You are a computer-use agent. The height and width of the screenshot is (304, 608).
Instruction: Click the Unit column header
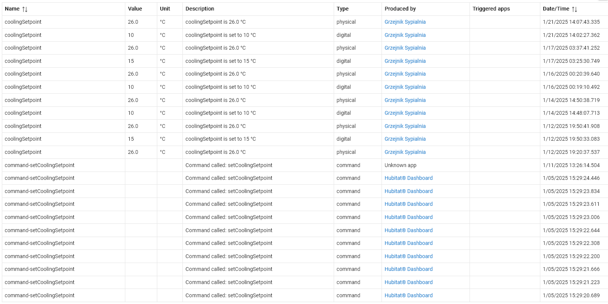click(165, 9)
